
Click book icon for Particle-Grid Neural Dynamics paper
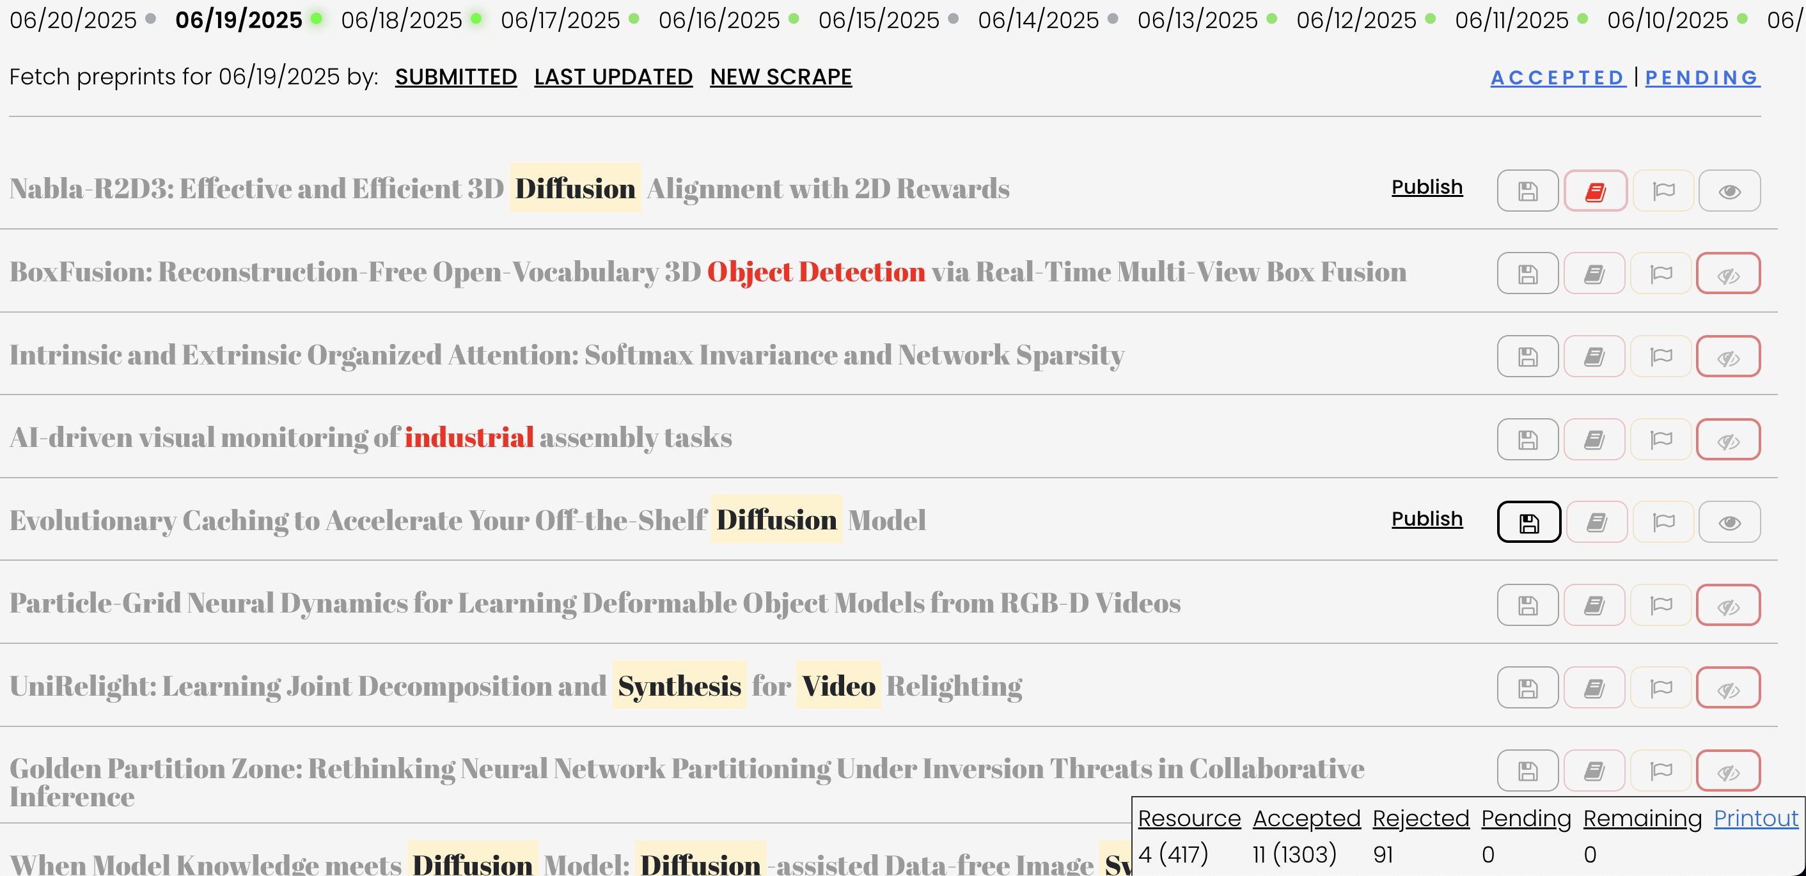1594,605
